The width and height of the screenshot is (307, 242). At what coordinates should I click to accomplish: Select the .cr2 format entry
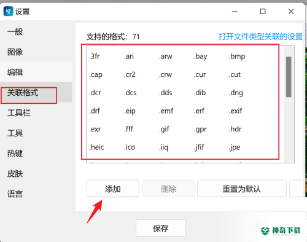(130, 74)
